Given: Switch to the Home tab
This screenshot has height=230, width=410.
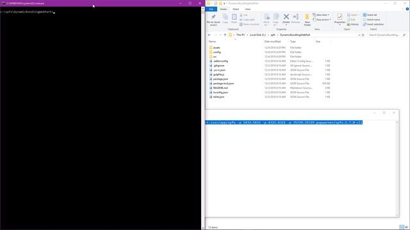Looking at the screenshot, I should [224, 9].
